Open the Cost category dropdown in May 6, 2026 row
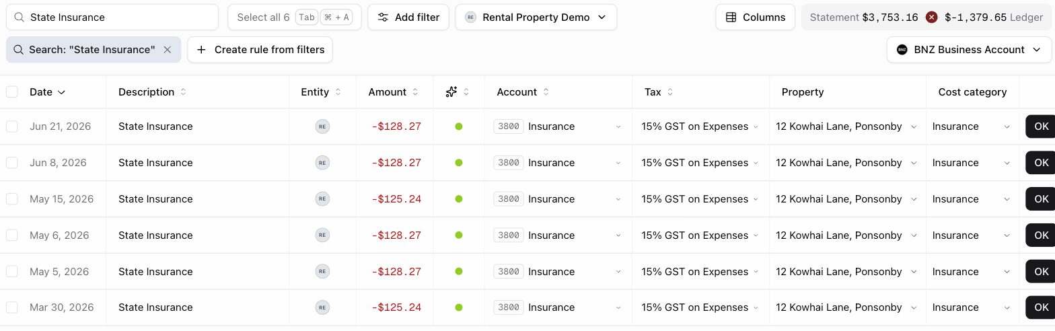 click(972, 235)
